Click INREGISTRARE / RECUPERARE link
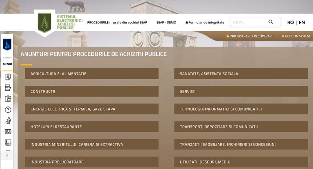 [x=250, y=36]
